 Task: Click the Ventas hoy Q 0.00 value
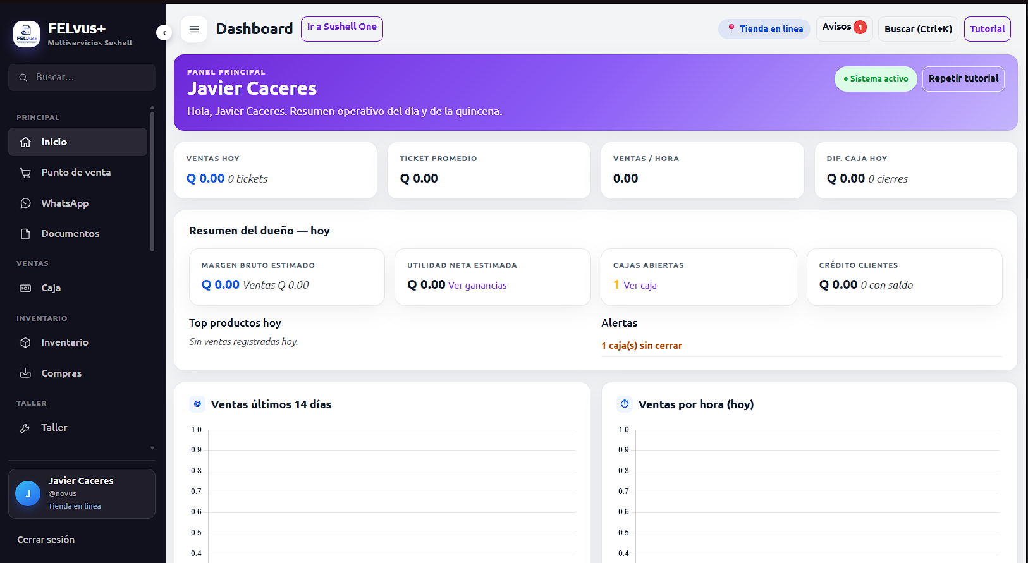[x=205, y=179]
